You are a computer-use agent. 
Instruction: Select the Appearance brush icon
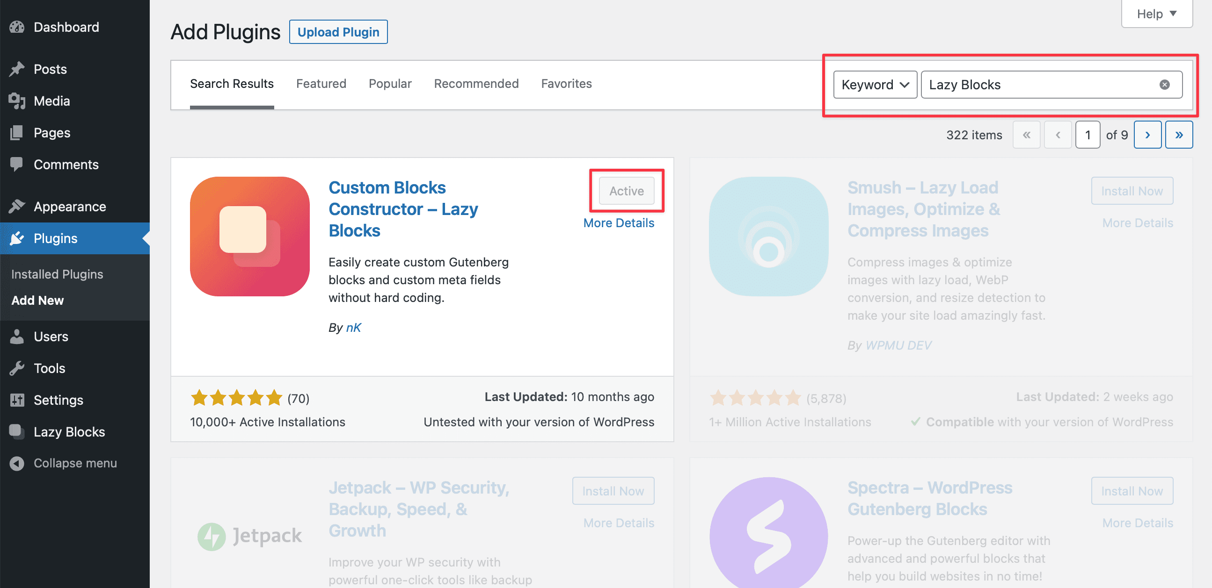coord(17,206)
